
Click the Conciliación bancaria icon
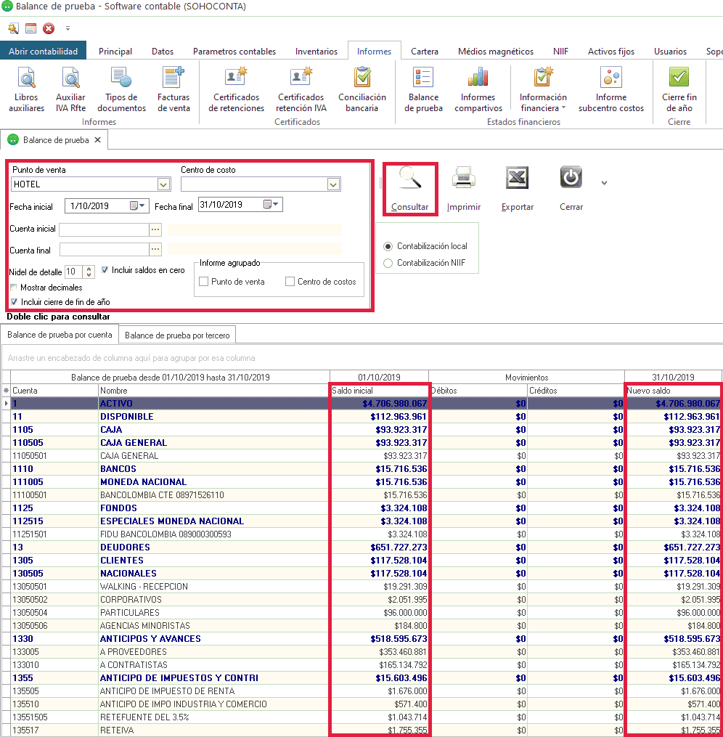361,89
